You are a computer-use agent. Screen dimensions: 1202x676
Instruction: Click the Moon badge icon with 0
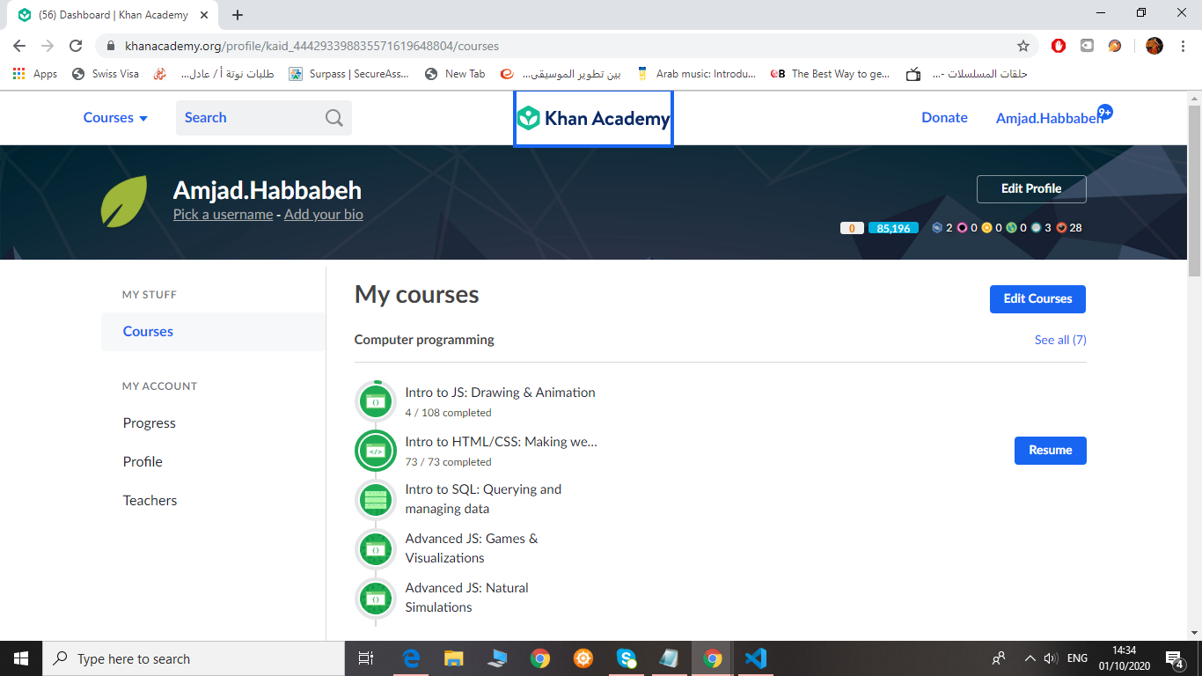963,228
